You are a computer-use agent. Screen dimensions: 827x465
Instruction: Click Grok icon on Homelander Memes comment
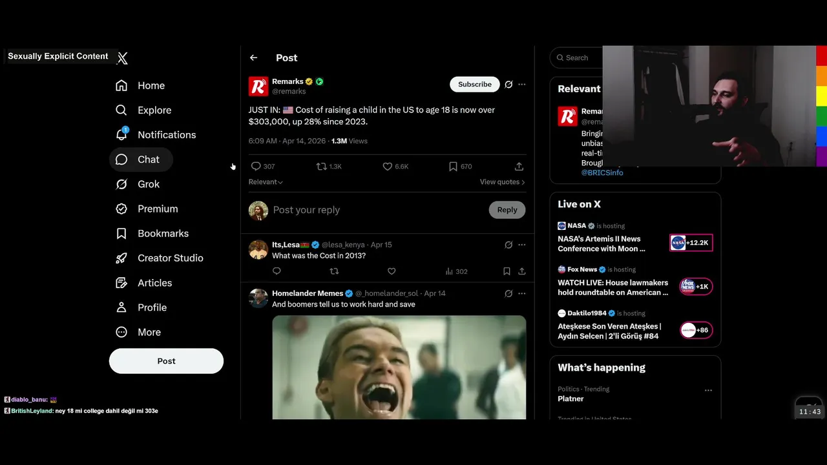[x=508, y=293]
